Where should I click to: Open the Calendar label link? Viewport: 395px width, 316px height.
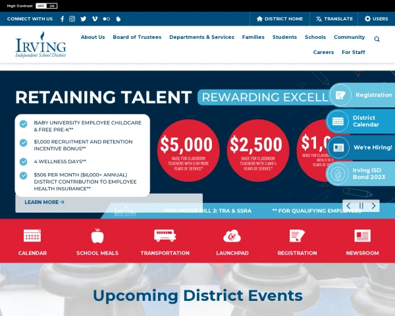(x=32, y=253)
